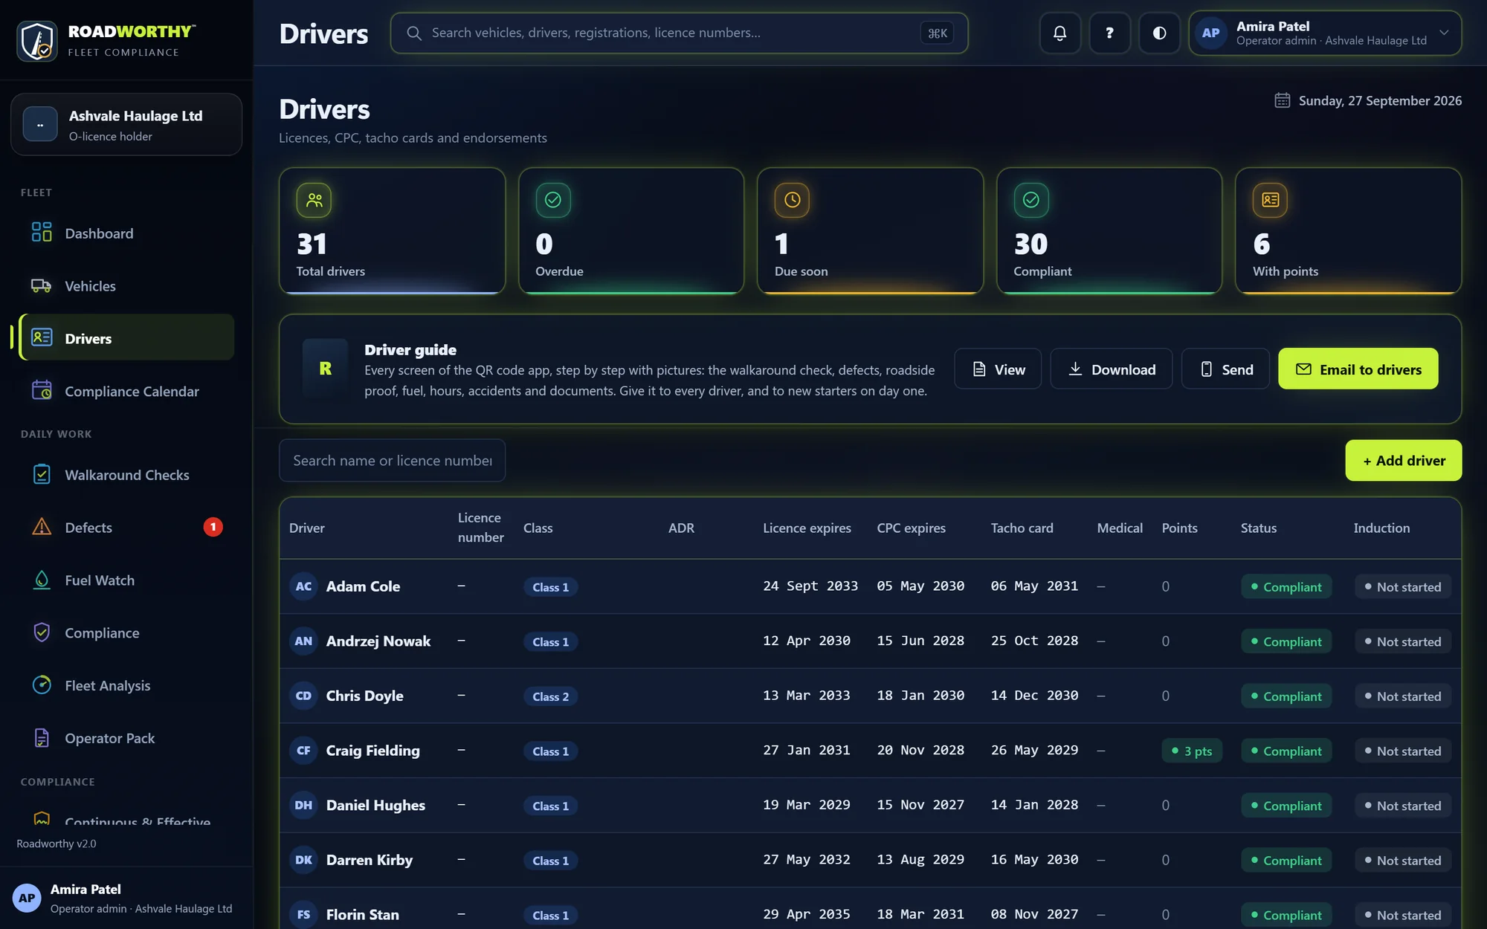Click the Total drivers card

point(392,230)
